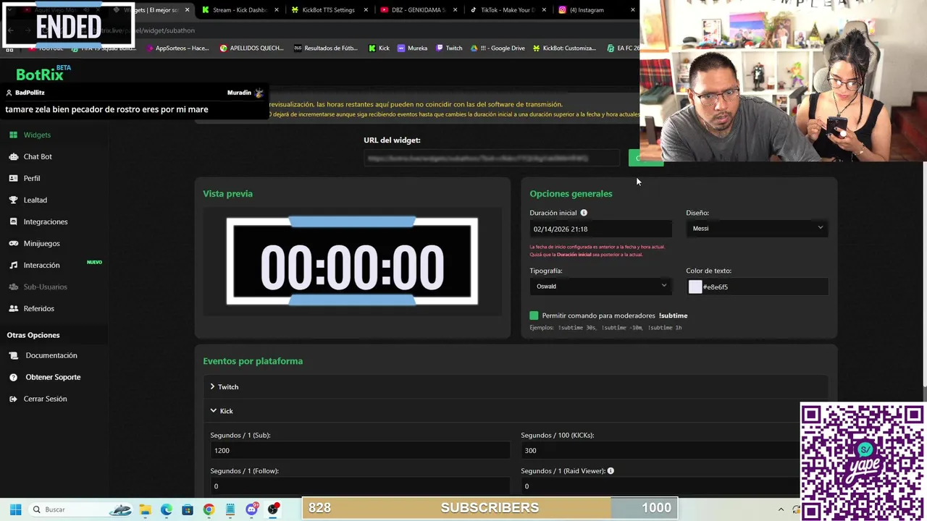
Task: Open the Minijuegos sidebar icon
Action: pyautogui.click(x=14, y=243)
